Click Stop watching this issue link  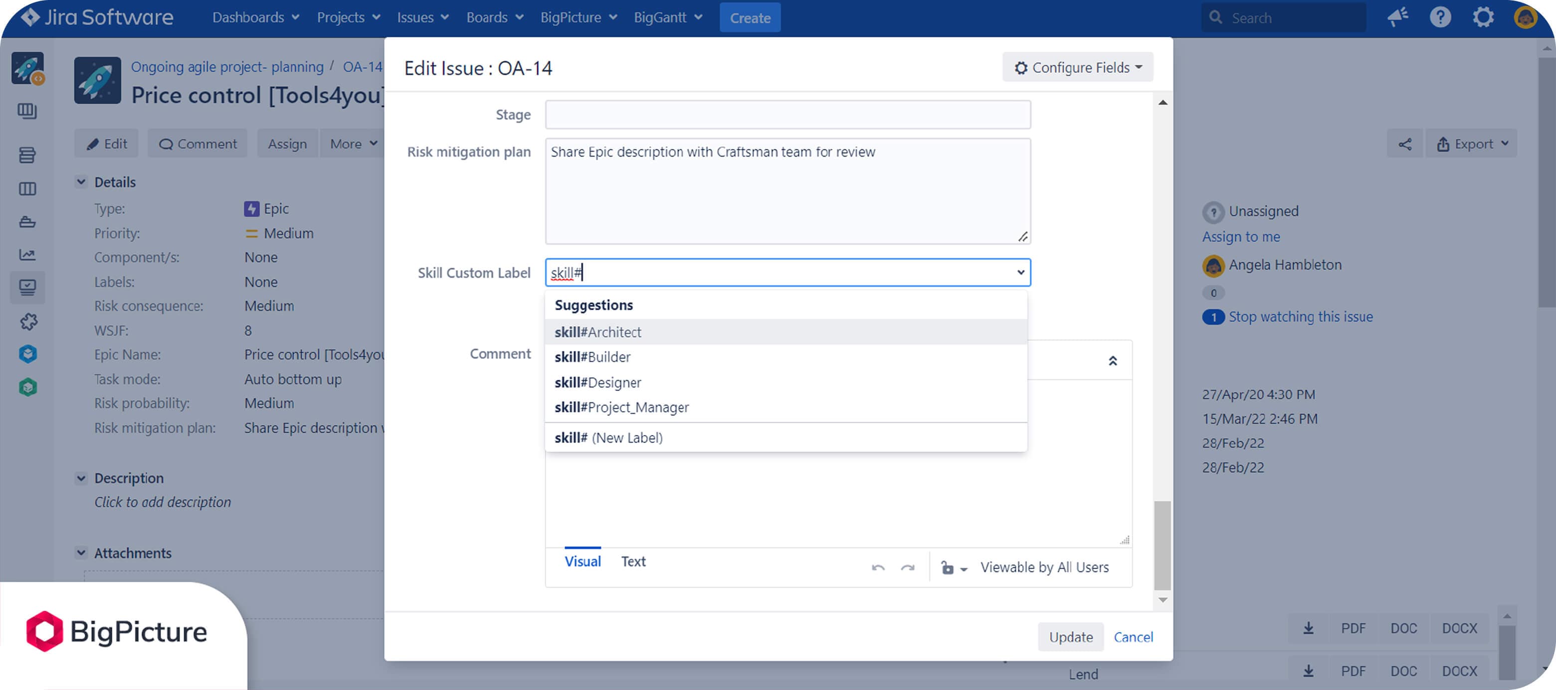[1301, 316]
